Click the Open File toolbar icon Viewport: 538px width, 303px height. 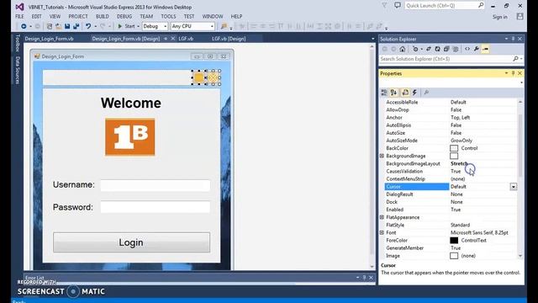tap(59, 26)
